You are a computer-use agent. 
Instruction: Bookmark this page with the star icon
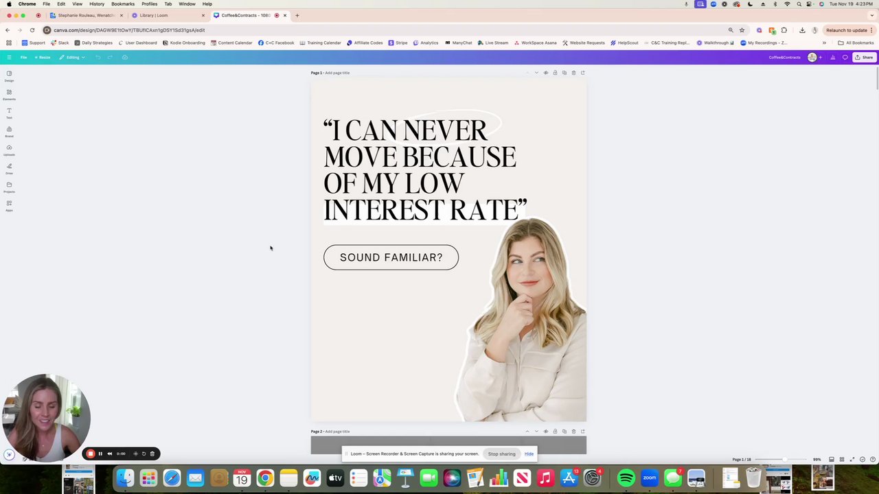pyautogui.click(x=742, y=30)
